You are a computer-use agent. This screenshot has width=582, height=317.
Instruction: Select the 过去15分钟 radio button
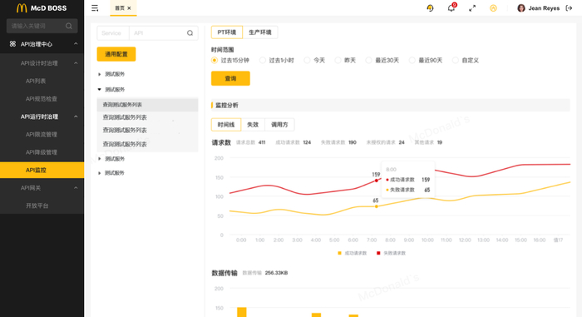click(x=215, y=60)
